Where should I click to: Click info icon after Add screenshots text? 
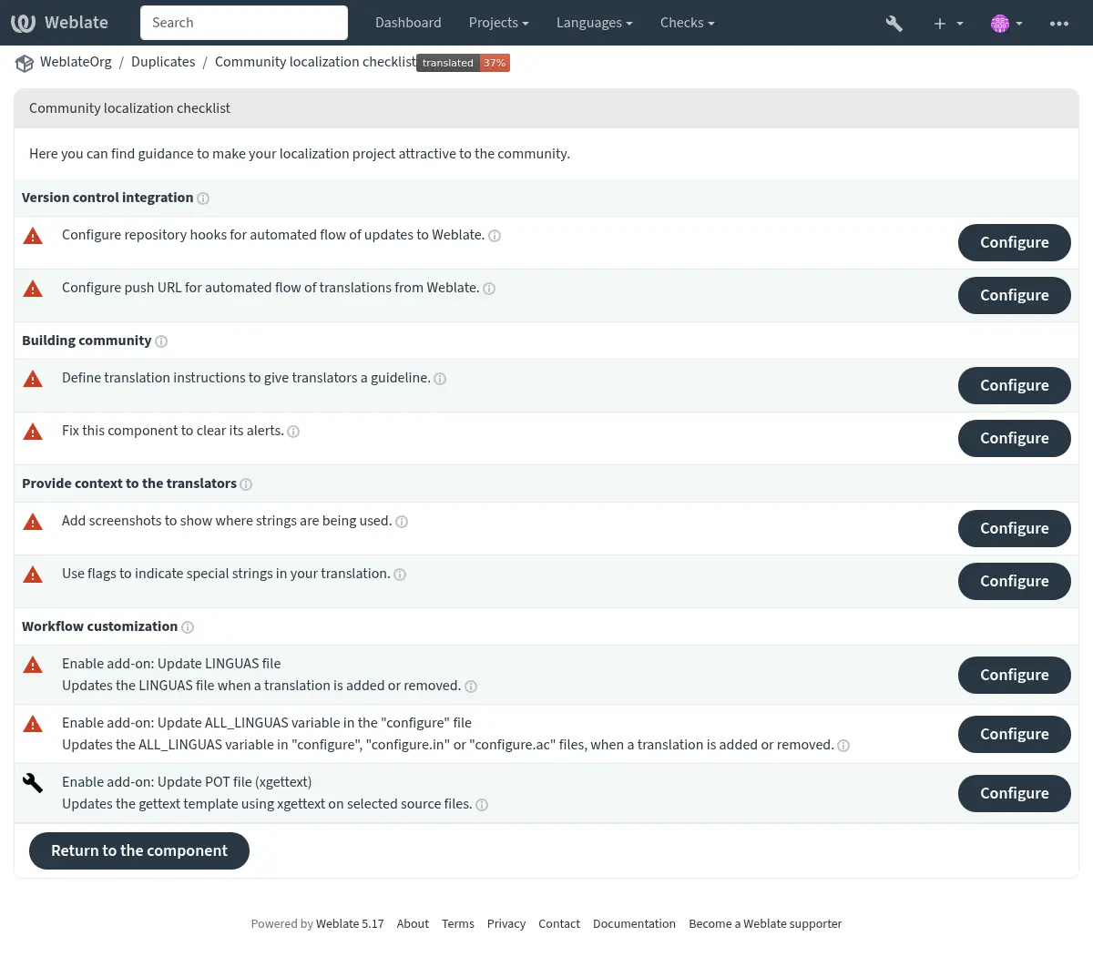[402, 522]
